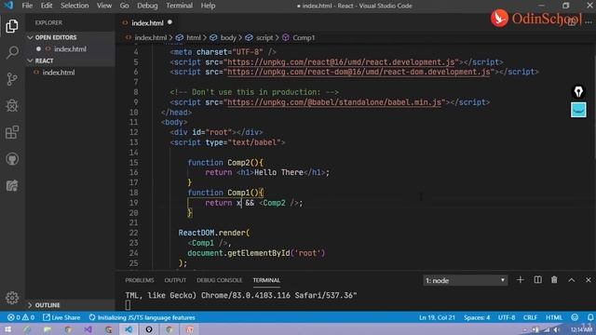
Task: Change line endings via CRLF status item
Action: click(530, 317)
